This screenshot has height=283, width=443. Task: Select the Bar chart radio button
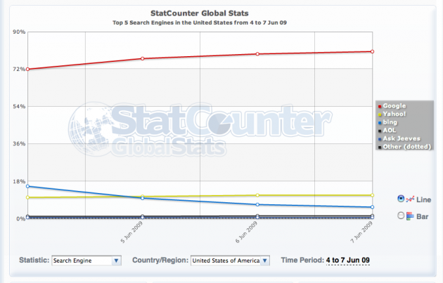402,215
